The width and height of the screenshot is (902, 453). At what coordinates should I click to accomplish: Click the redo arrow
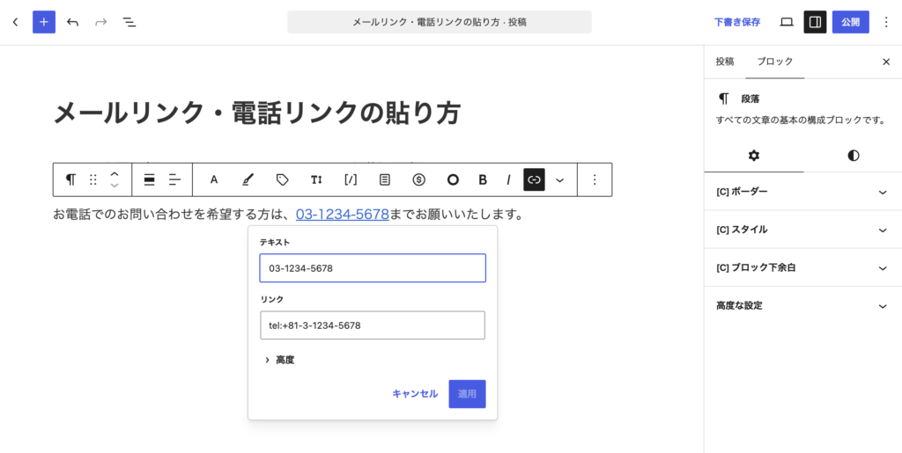[100, 22]
